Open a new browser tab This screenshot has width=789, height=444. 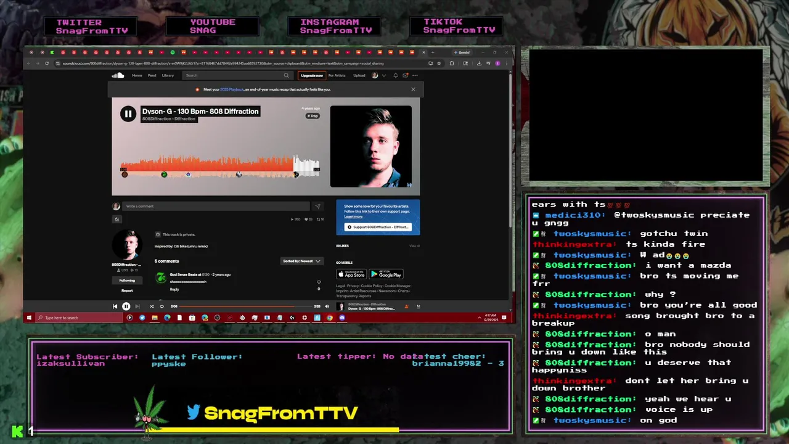[432, 52]
